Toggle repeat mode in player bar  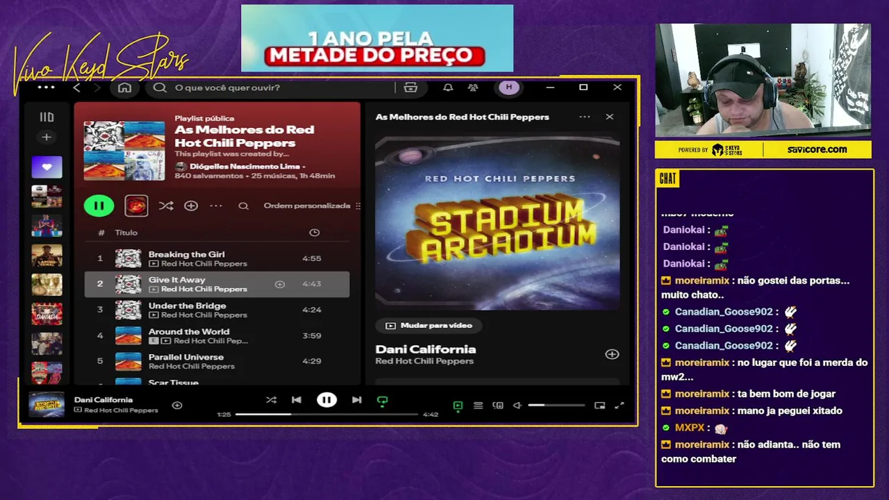click(x=382, y=401)
